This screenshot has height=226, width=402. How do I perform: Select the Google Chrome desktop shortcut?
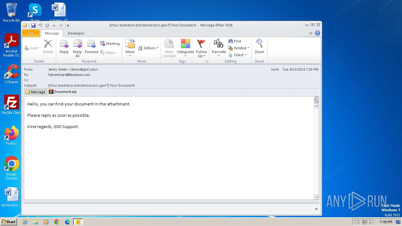coord(11,168)
